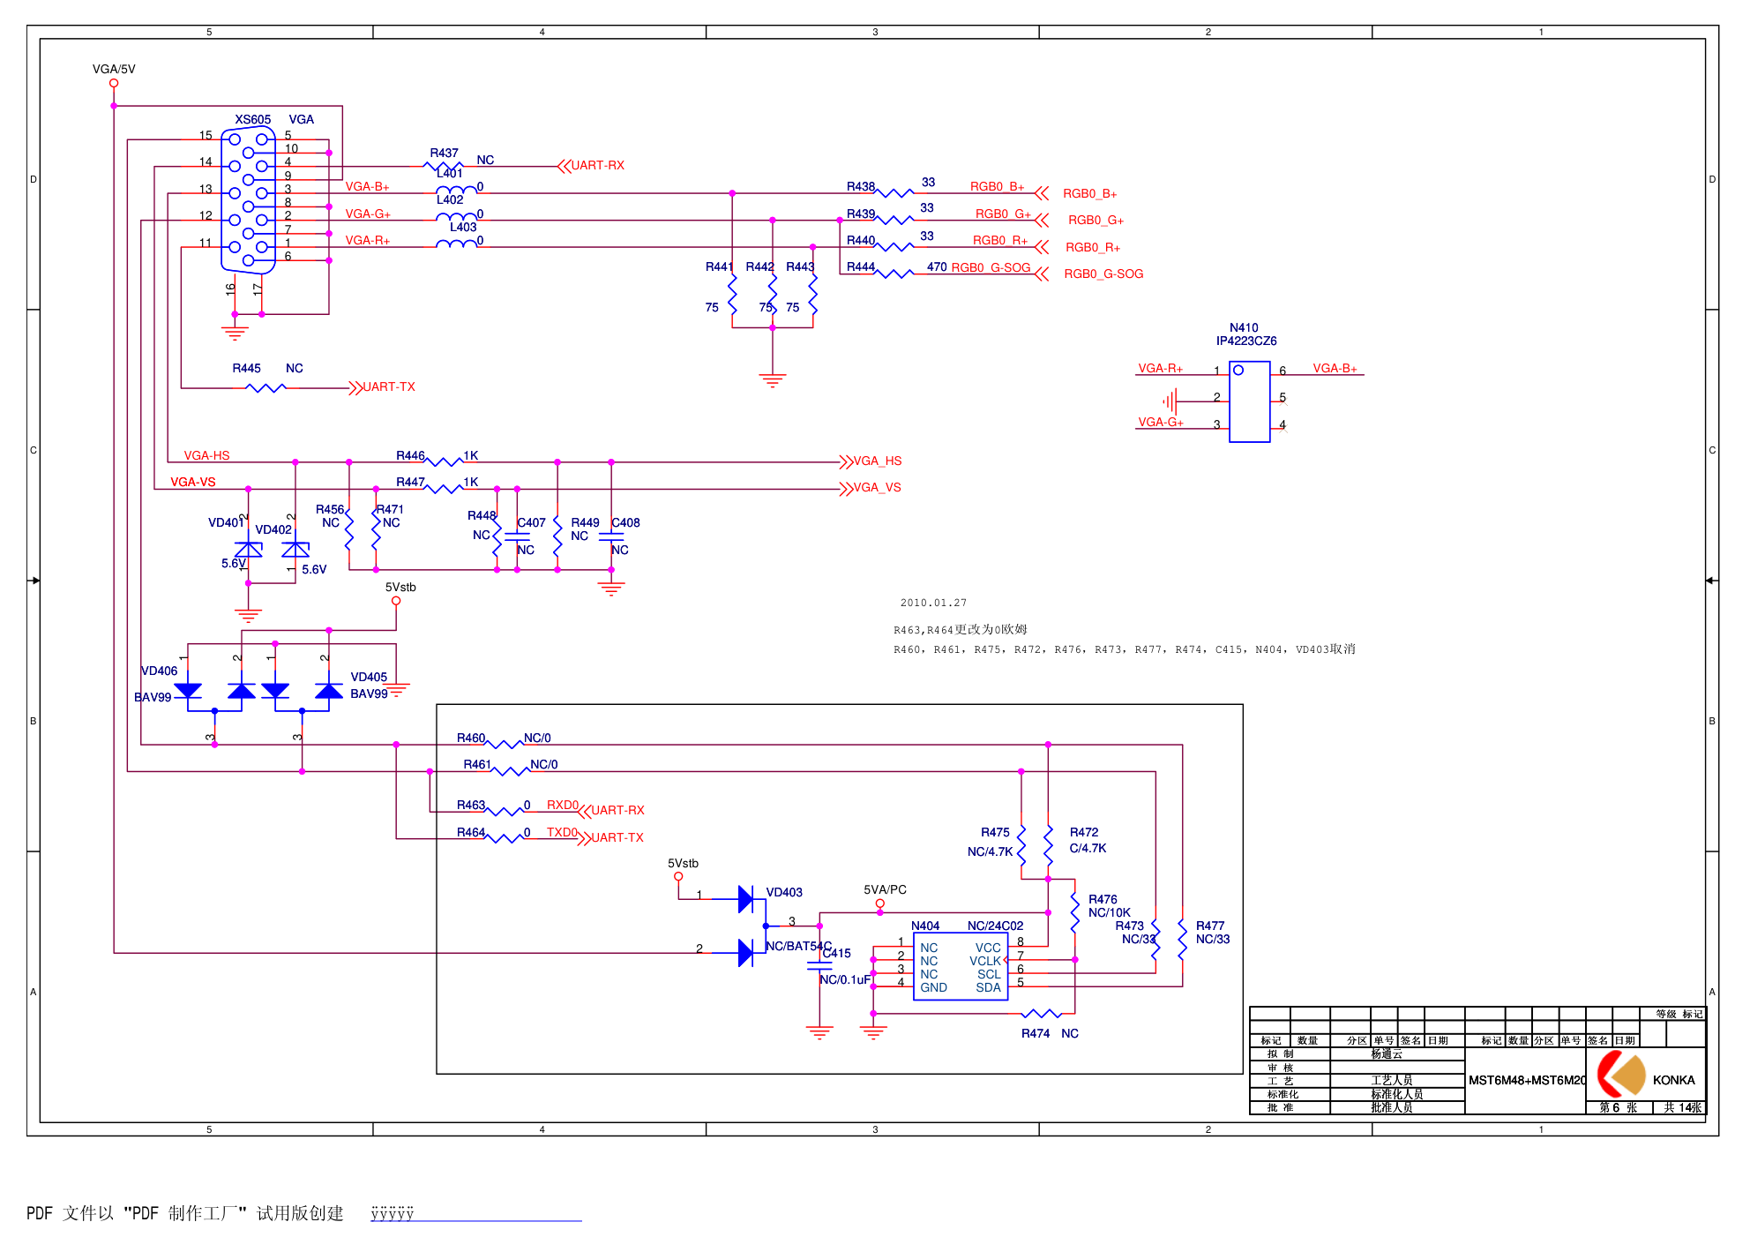Select the designer name 杨通云
The width and height of the screenshot is (1750, 1237).
pos(1386,1053)
